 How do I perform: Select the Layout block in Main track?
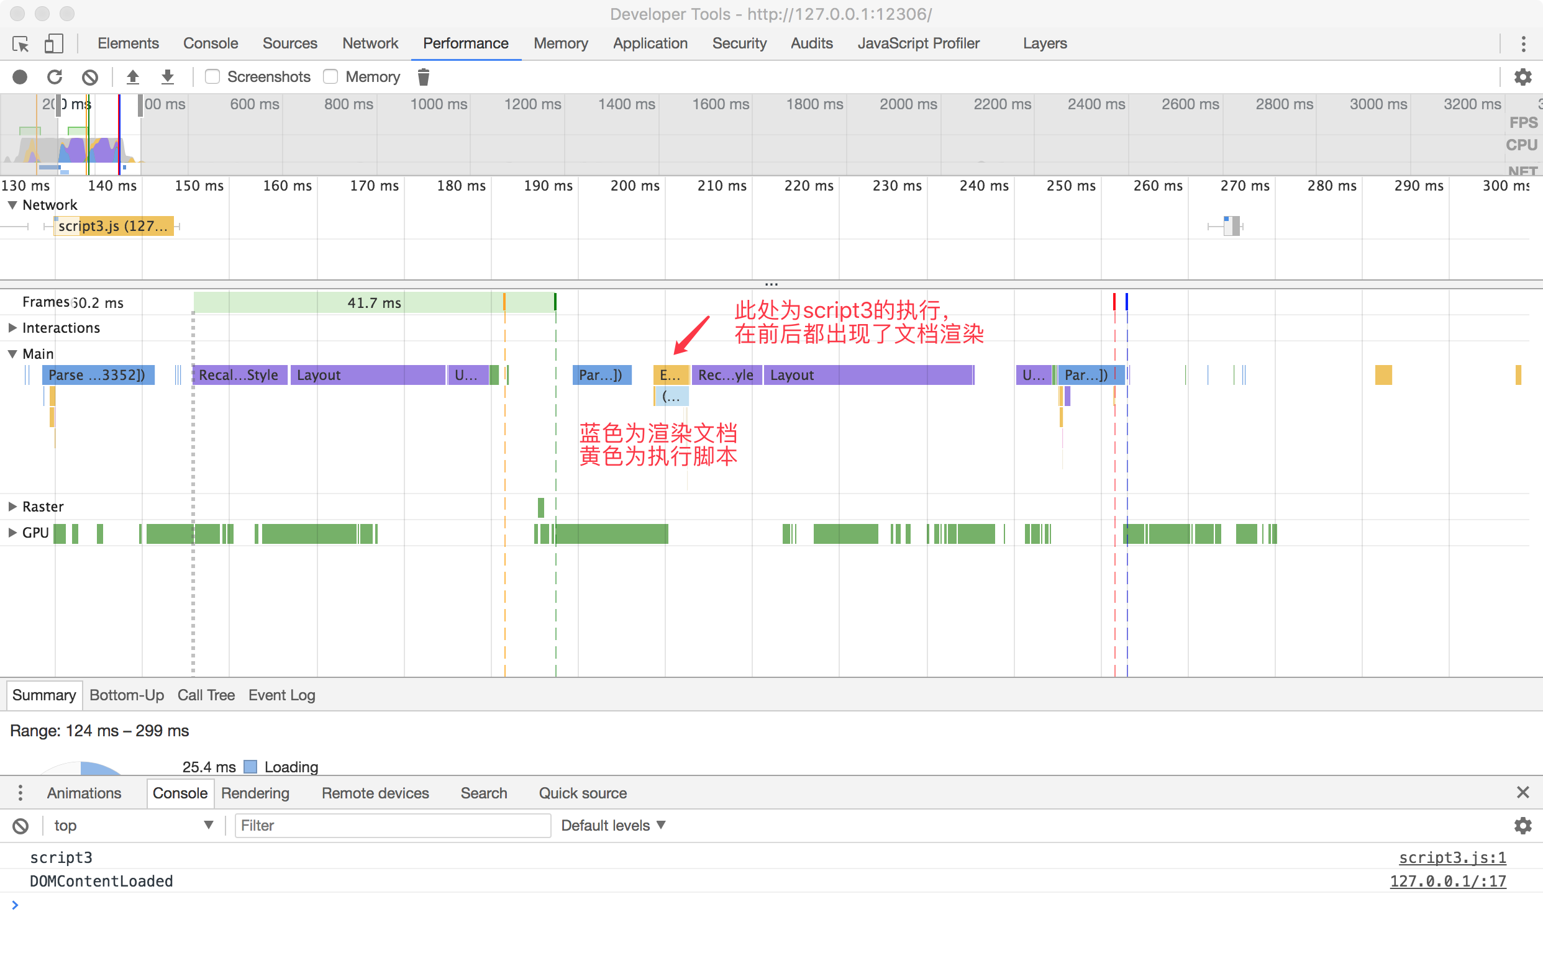pos(368,375)
